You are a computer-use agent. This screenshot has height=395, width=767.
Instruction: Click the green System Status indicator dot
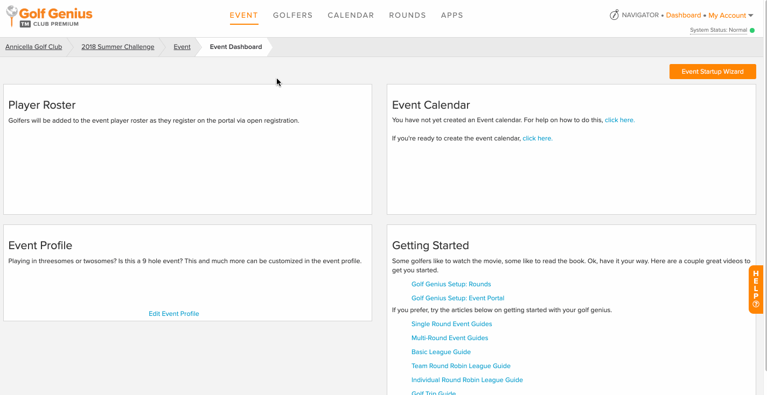click(x=752, y=30)
